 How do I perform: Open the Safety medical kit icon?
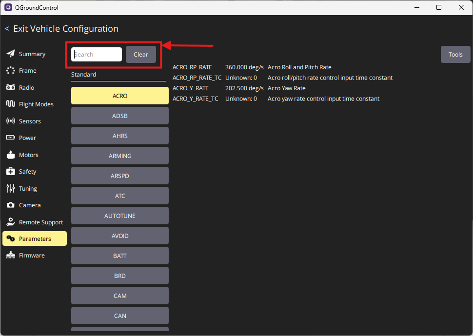pyautogui.click(x=10, y=172)
